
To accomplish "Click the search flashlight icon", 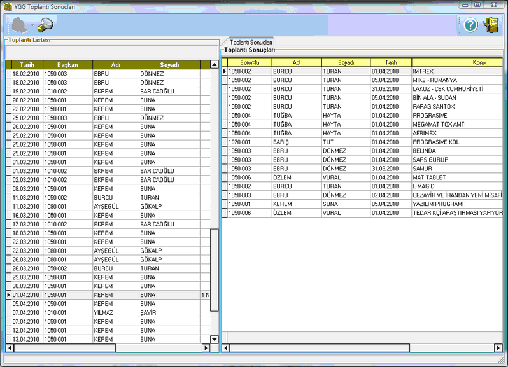I will click(45, 25).
